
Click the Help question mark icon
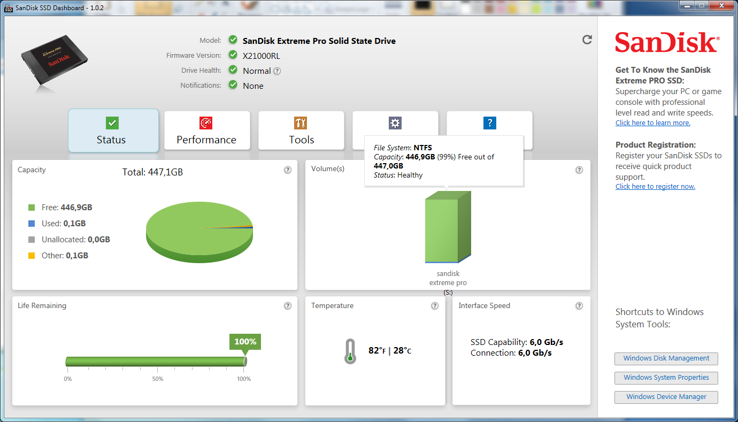coord(489,122)
